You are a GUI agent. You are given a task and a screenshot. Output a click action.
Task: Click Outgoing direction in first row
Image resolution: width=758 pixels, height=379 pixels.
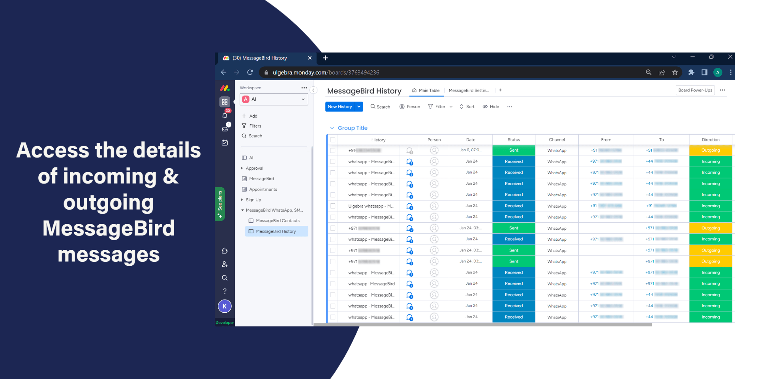(x=711, y=150)
